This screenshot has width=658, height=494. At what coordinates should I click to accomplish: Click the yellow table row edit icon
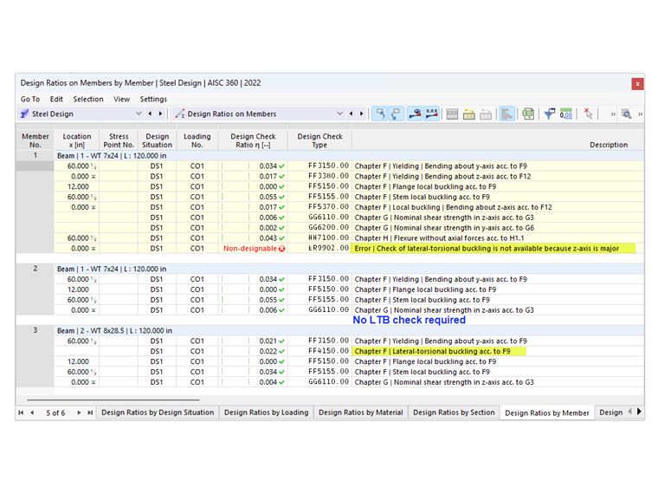click(x=468, y=114)
